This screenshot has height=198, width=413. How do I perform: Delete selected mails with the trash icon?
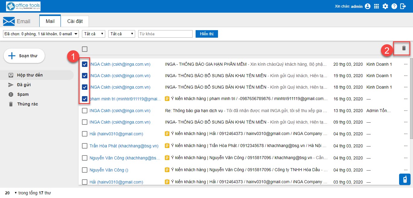click(404, 48)
